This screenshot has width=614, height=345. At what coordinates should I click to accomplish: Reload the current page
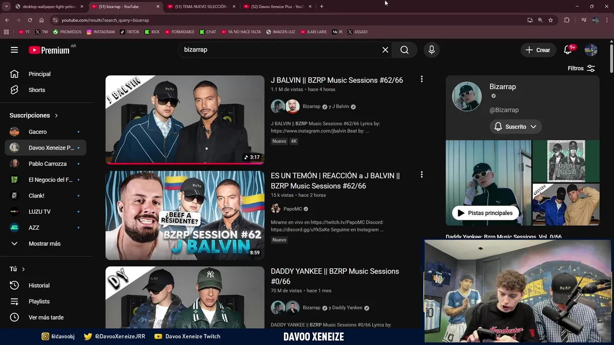[30, 20]
